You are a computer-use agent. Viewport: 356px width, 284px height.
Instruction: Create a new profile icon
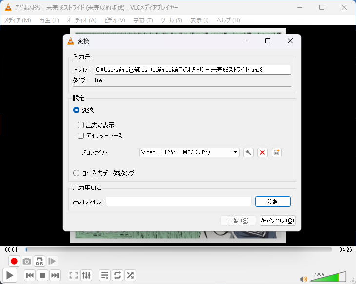pyautogui.click(x=277, y=152)
